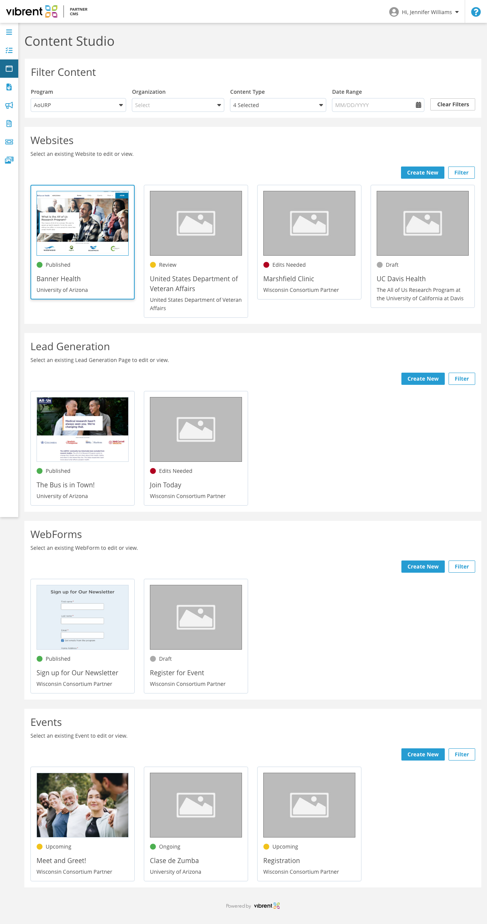Click Published status on Banner Health card
The width and height of the screenshot is (487, 924).
[54, 265]
